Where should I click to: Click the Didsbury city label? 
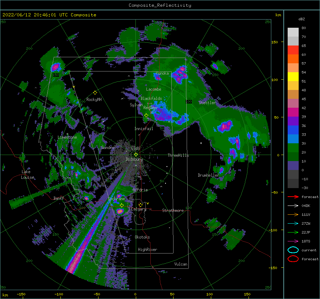(x=134, y=159)
